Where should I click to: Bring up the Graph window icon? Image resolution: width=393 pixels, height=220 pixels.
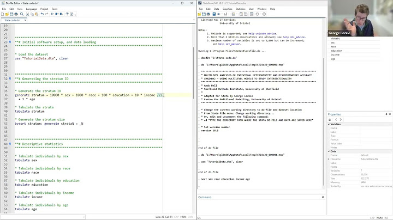(225, 14)
